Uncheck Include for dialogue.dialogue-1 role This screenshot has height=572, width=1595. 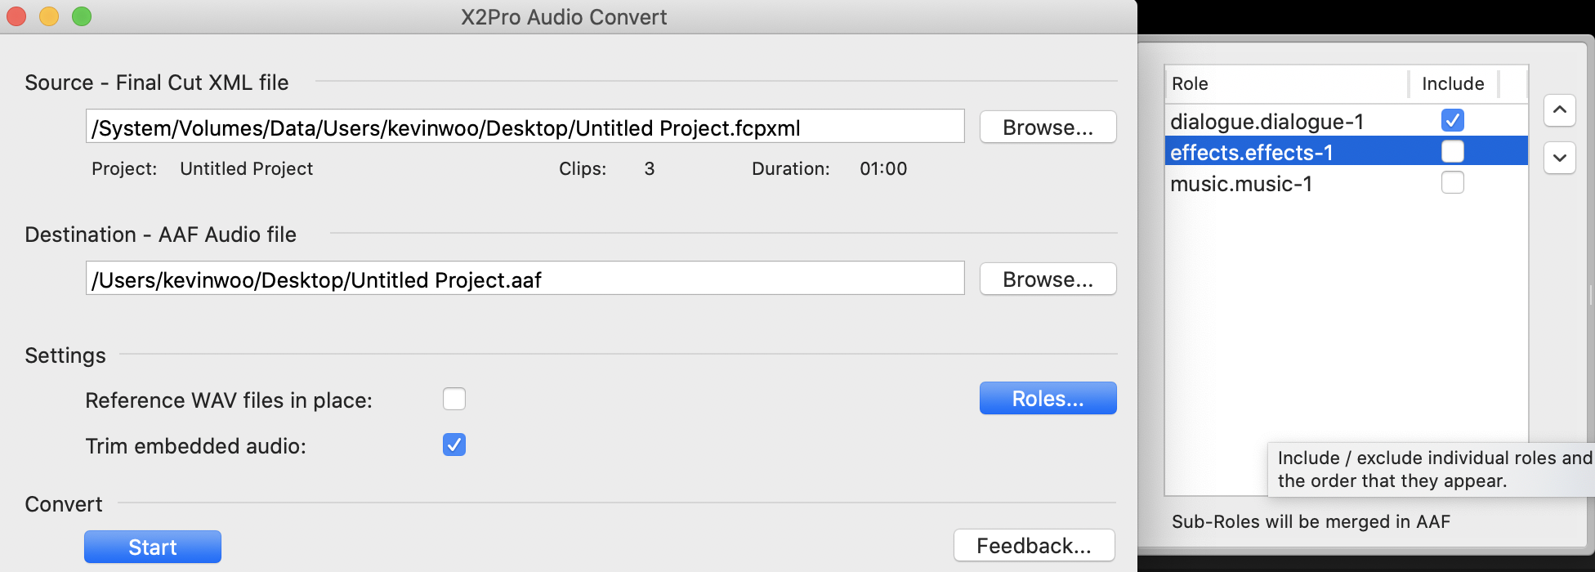pos(1452,121)
